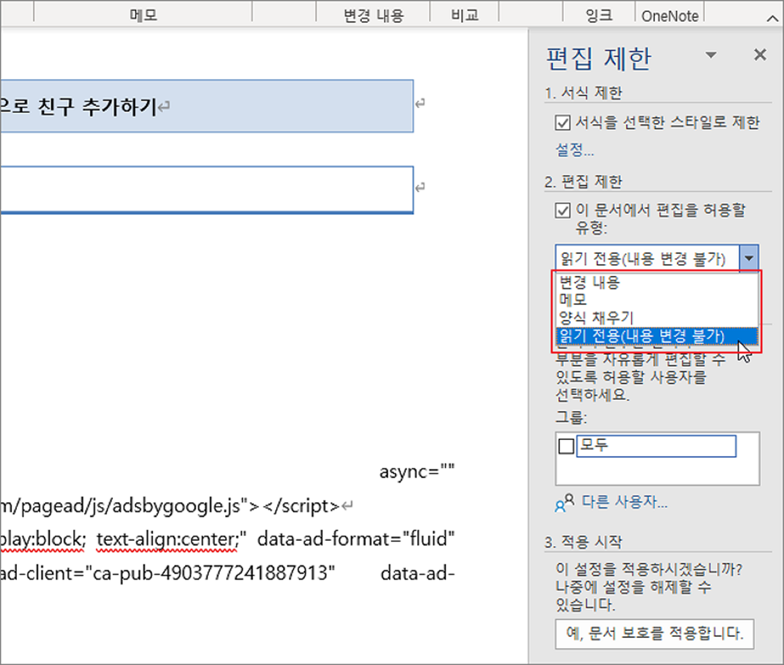This screenshot has height=665, width=784.
Task: Open 다른 사용자... link
Action: [x=625, y=501]
